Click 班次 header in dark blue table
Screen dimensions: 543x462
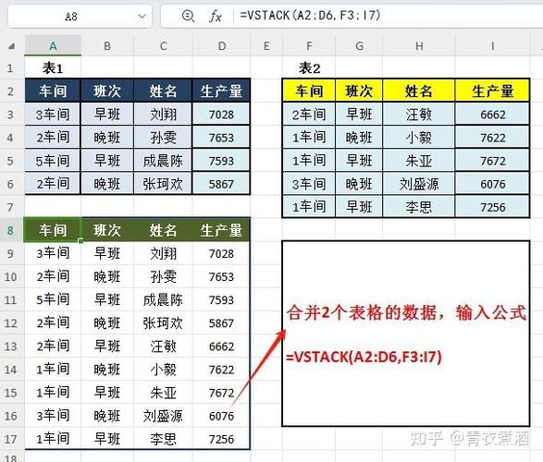pos(107,91)
